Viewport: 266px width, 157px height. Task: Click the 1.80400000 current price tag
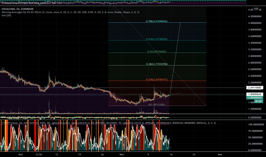click(255, 98)
